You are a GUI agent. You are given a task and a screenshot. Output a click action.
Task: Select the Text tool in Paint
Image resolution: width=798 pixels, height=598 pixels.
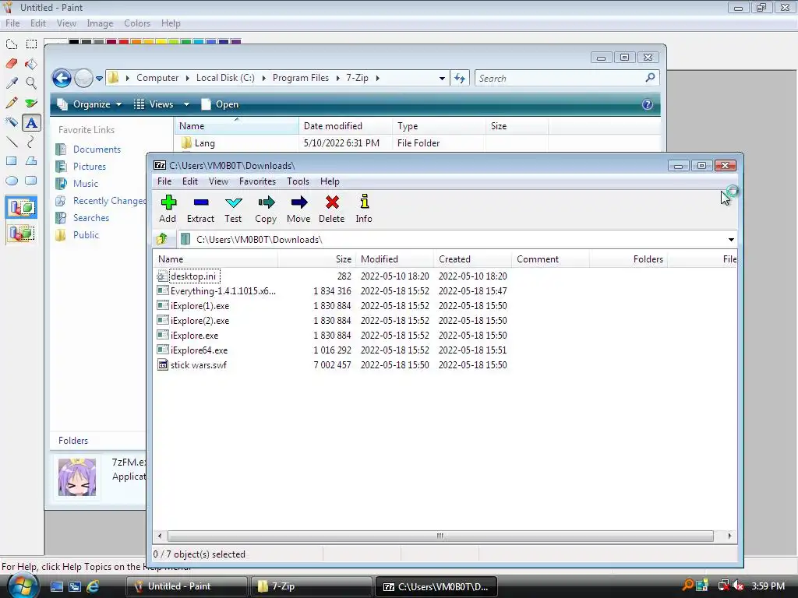31,122
